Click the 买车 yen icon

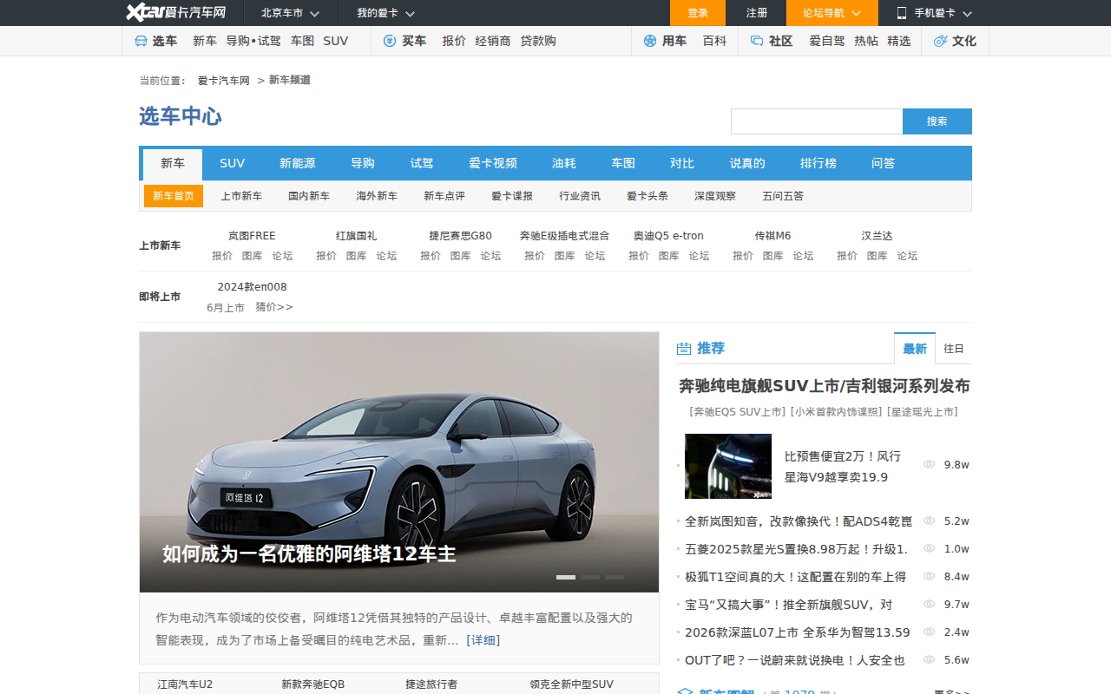pos(390,41)
